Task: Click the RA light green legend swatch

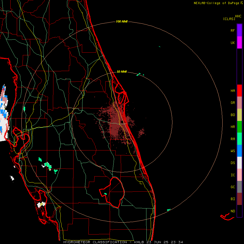Action: pyautogui.click(x=239, y=139)
